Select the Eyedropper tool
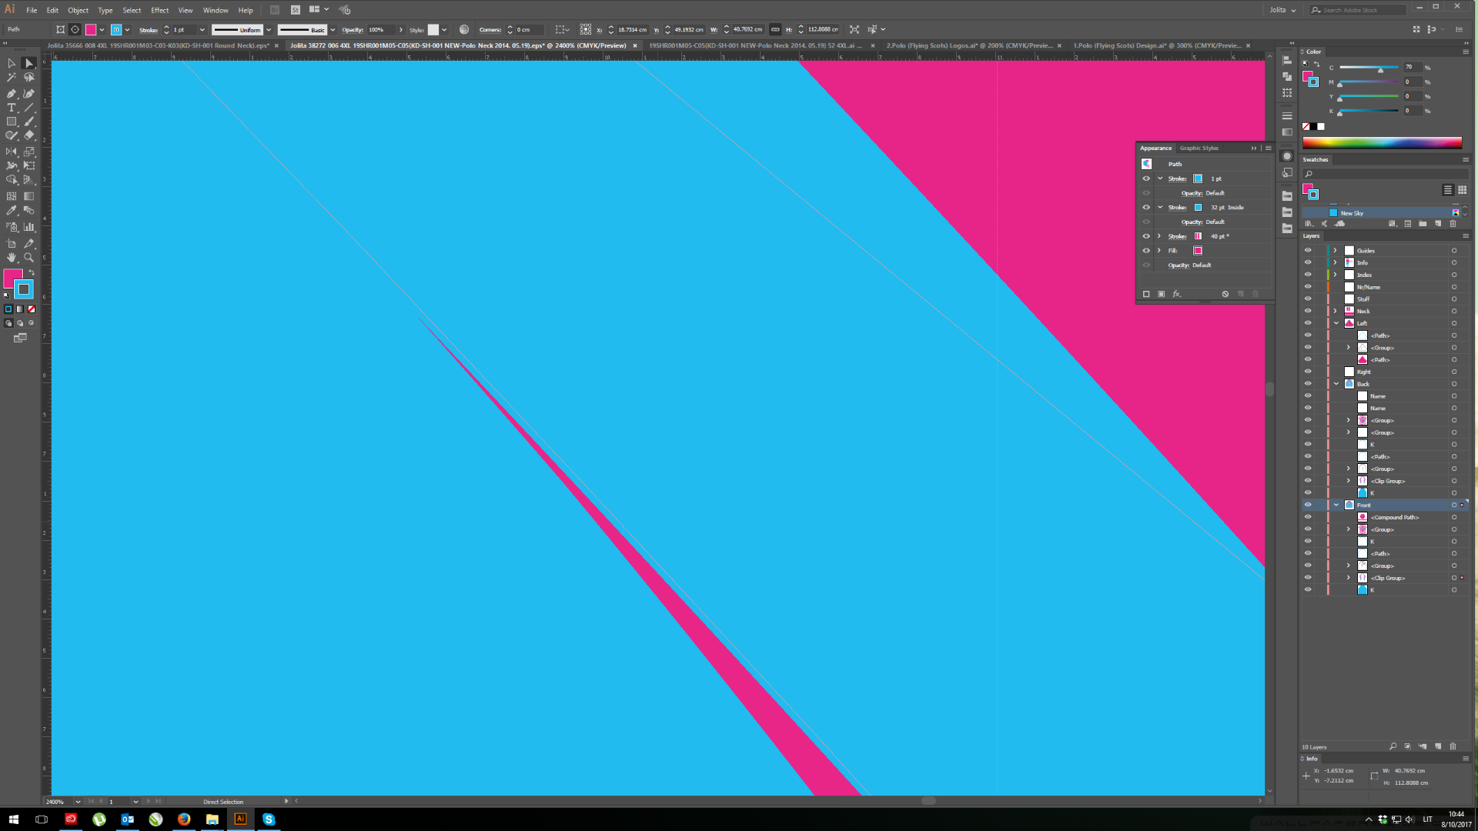This screenshot has width=1478, height=831. point(12,211)
